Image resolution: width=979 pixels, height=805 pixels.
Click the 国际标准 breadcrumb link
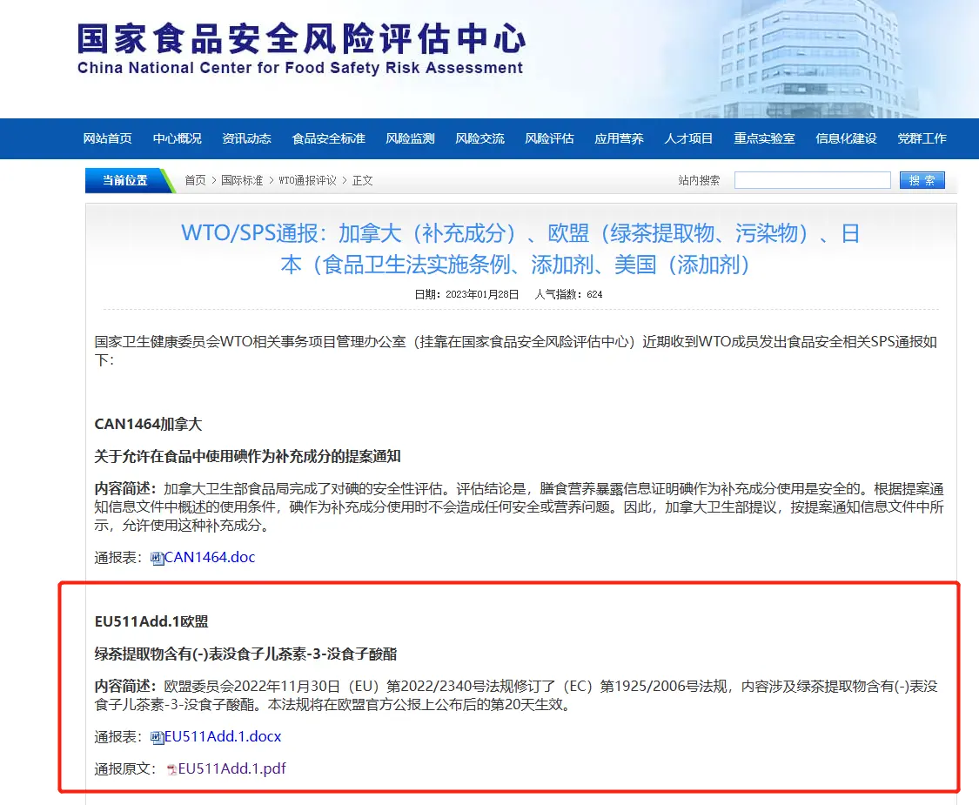point(242,180)
